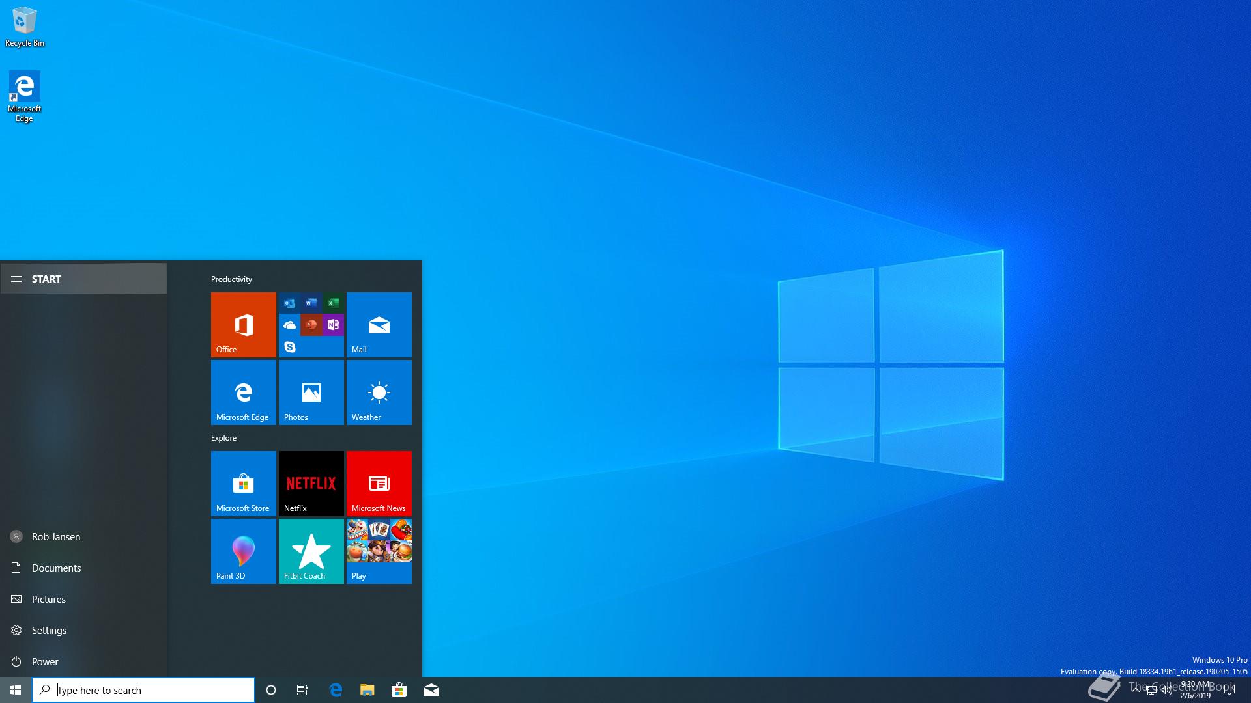
Task: Focus the taskbar search box
Action: pyautogui.click(x=143, y=690)
